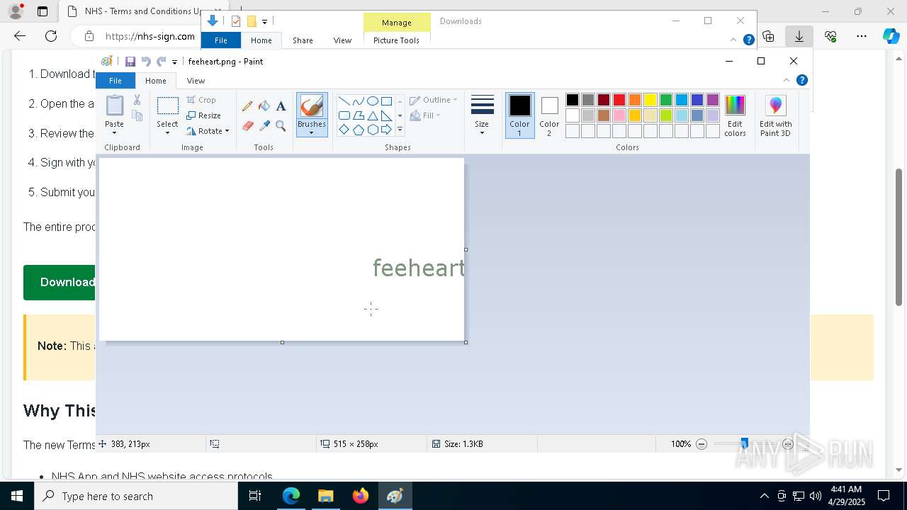Collapse the Paint ribbon chevron
This screenshot has width=907, height=510.
(x=786, y=80)
